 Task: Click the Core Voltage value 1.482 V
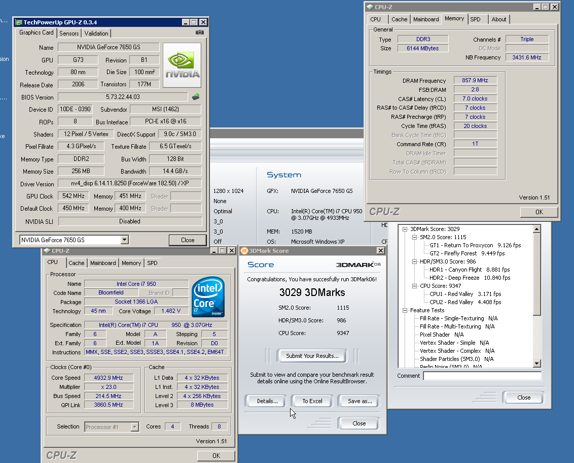(x=171, y=311)
